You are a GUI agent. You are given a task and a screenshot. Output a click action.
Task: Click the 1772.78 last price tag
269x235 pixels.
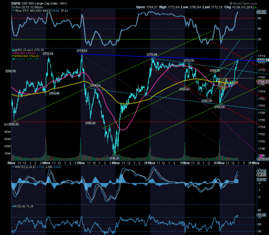[263, 60]
